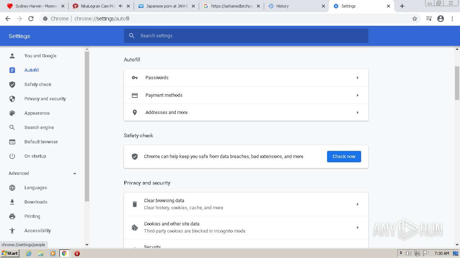Viewport: 460px width, 258px height.
Task: Click the printer icon beside Printing
Action: 12,216
